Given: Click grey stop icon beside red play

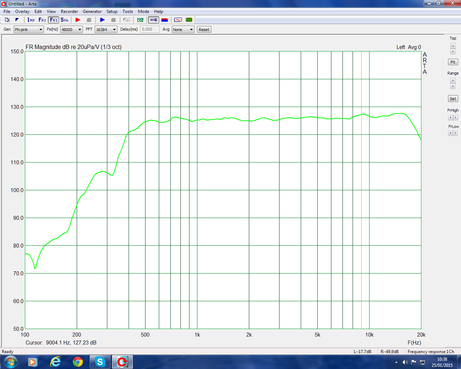Looking at the screenshot, I should [x=89, y=20].
